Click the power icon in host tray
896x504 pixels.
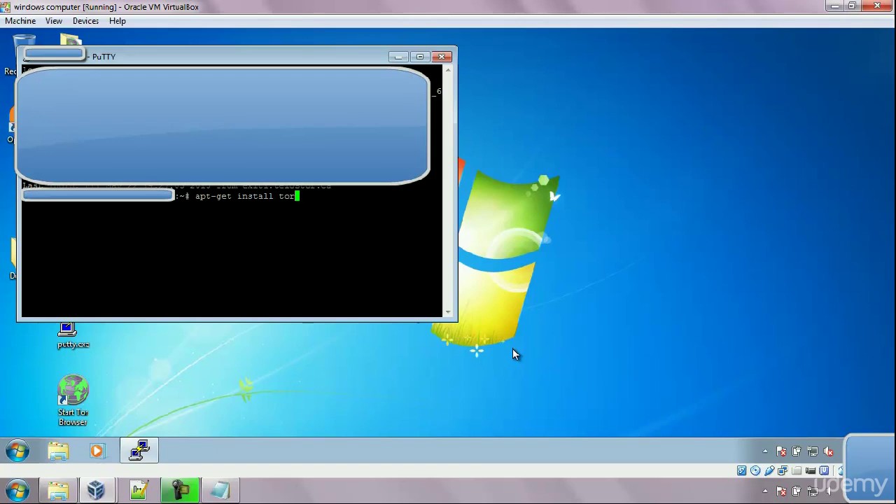click(x=797, y=491)
